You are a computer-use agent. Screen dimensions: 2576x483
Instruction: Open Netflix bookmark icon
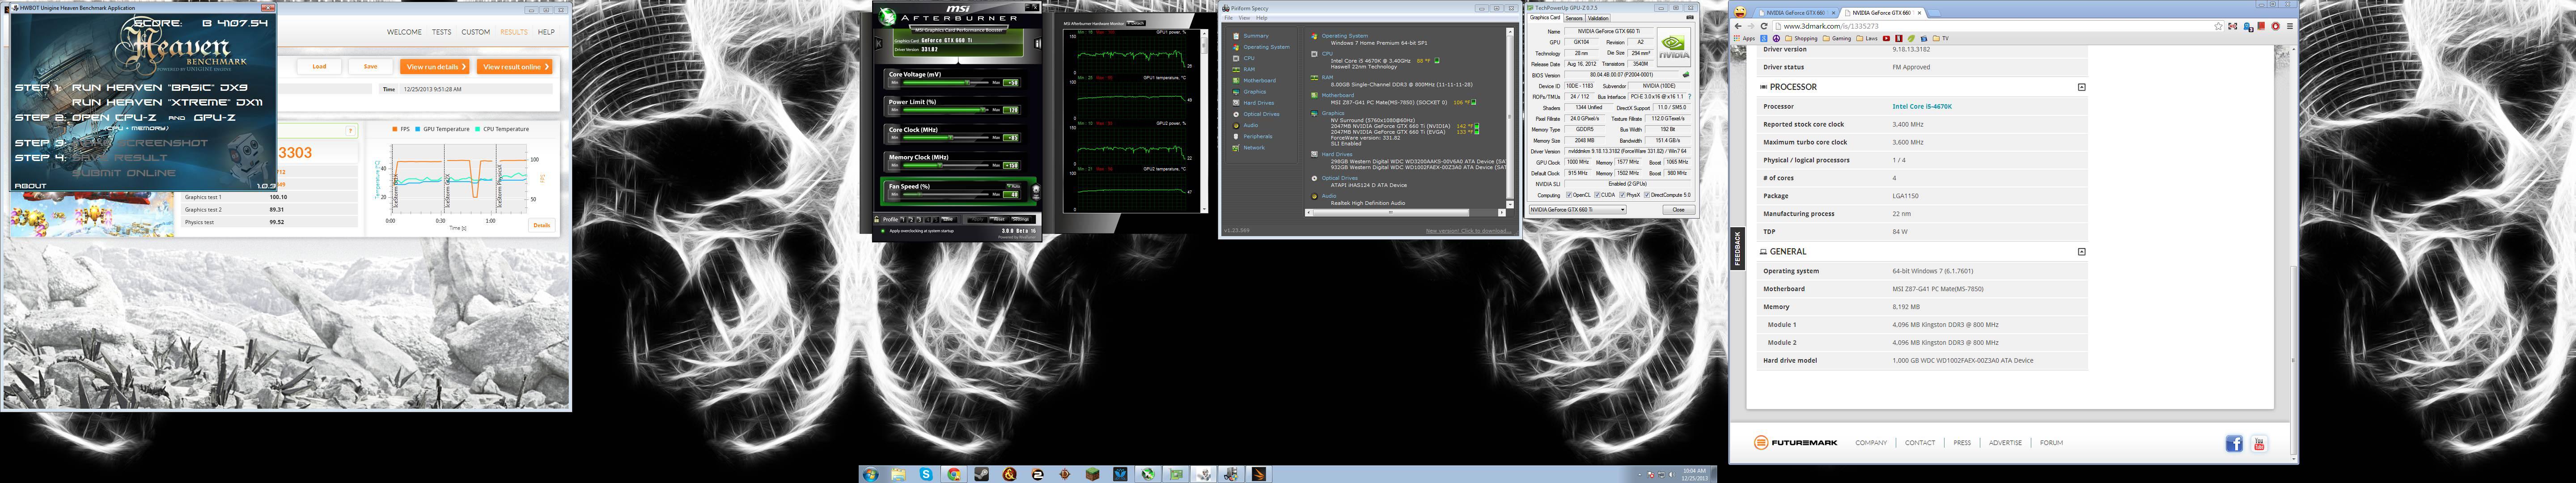click(1899, 39)
